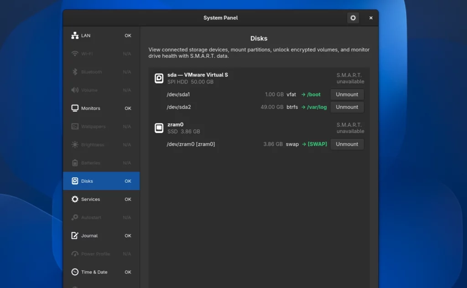467x288 pixels.
Task: Click the Wi-Fi icon in sidebar
Action: coord(75,54)
